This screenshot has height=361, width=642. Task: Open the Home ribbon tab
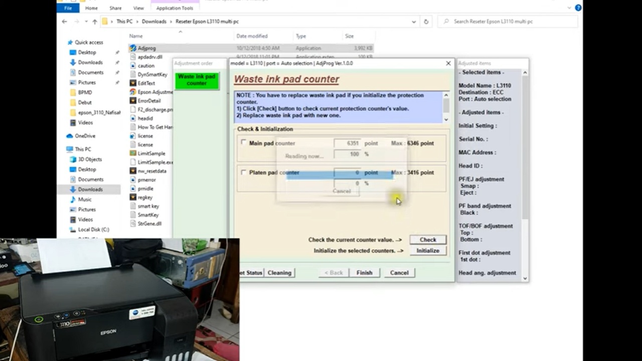point(91,8)
